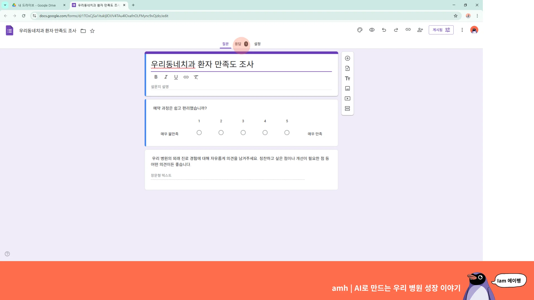The width and height of the screenshot is (534, 300).
Task: Add collaborators via the person icon
Action: tap(420, 30)
